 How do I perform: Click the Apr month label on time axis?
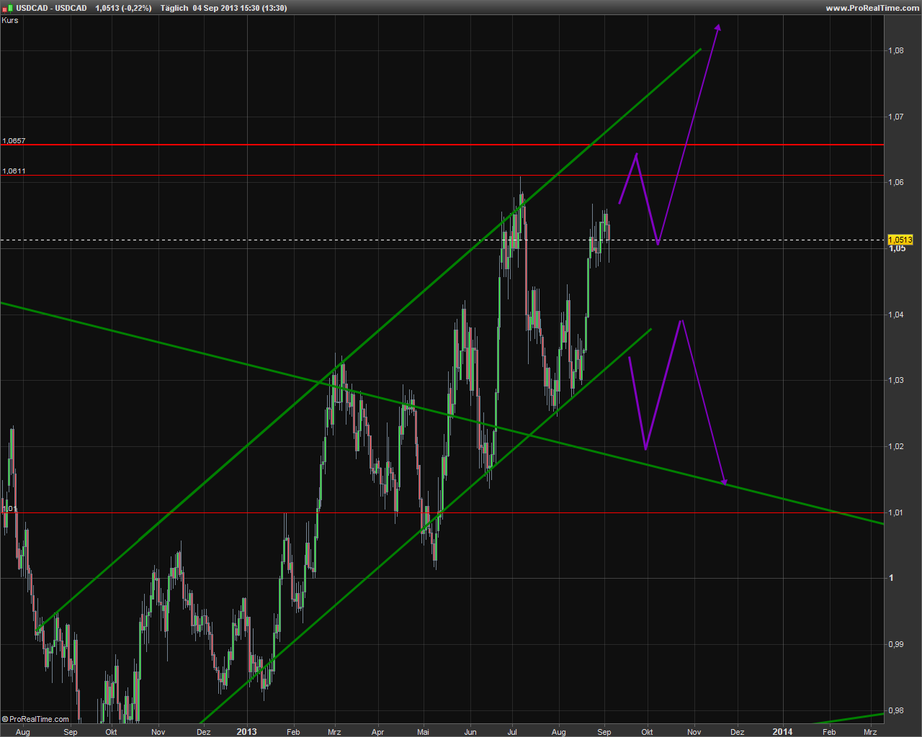pyautogui.click(x=377, y=732)
